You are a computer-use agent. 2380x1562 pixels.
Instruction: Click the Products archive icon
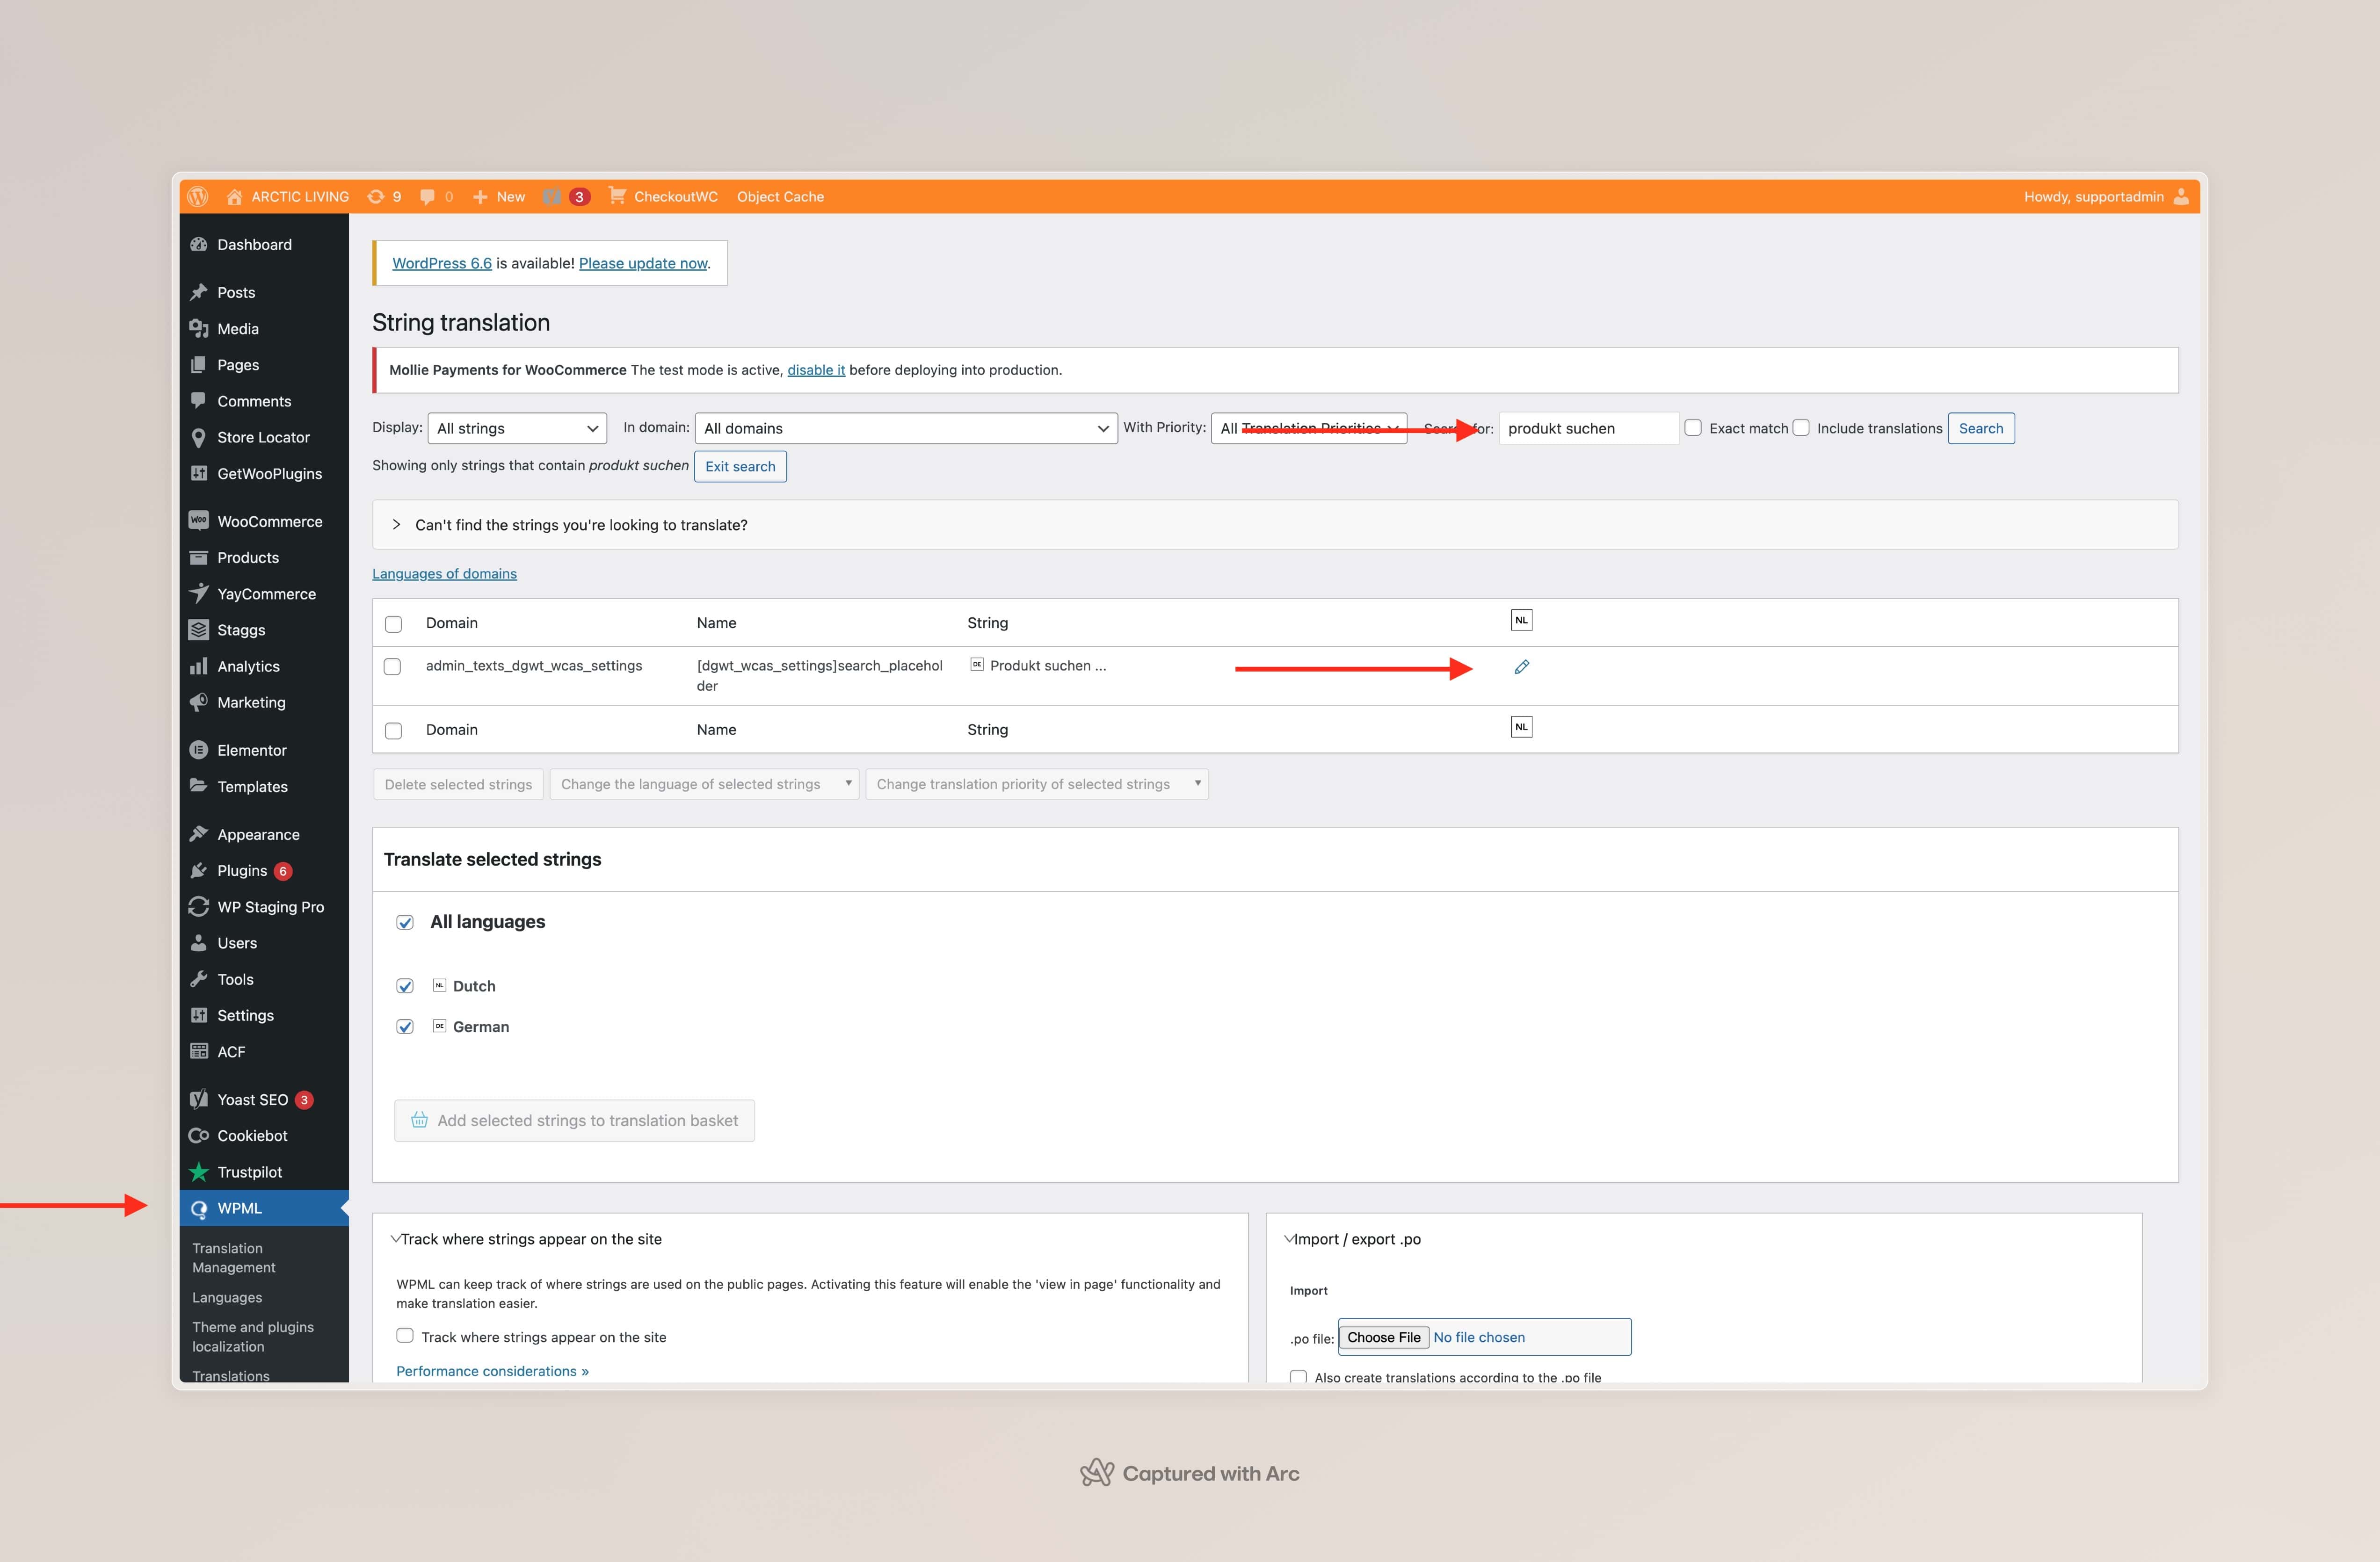click(x=198, y=557)
